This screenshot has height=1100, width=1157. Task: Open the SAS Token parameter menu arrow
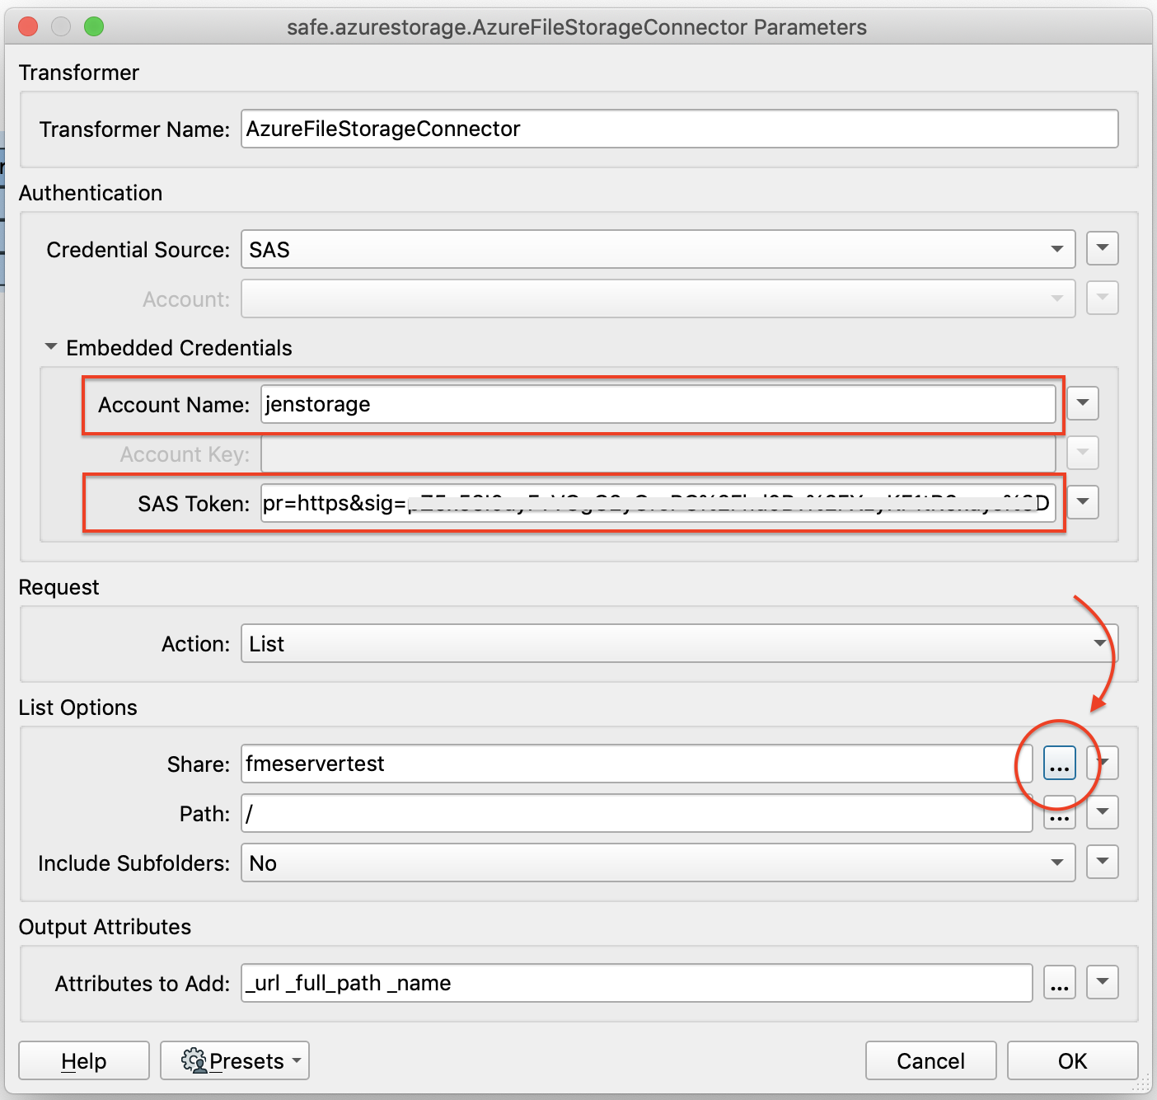coord(1082,502)
